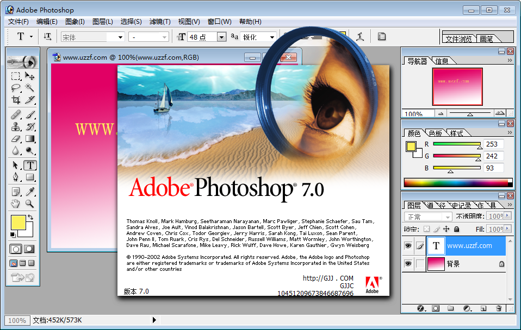Image resolution: width=521 pixels, height=330 pixels.
Task: Click the swap foreground/background colors arrow
Action: coord(30,217)
